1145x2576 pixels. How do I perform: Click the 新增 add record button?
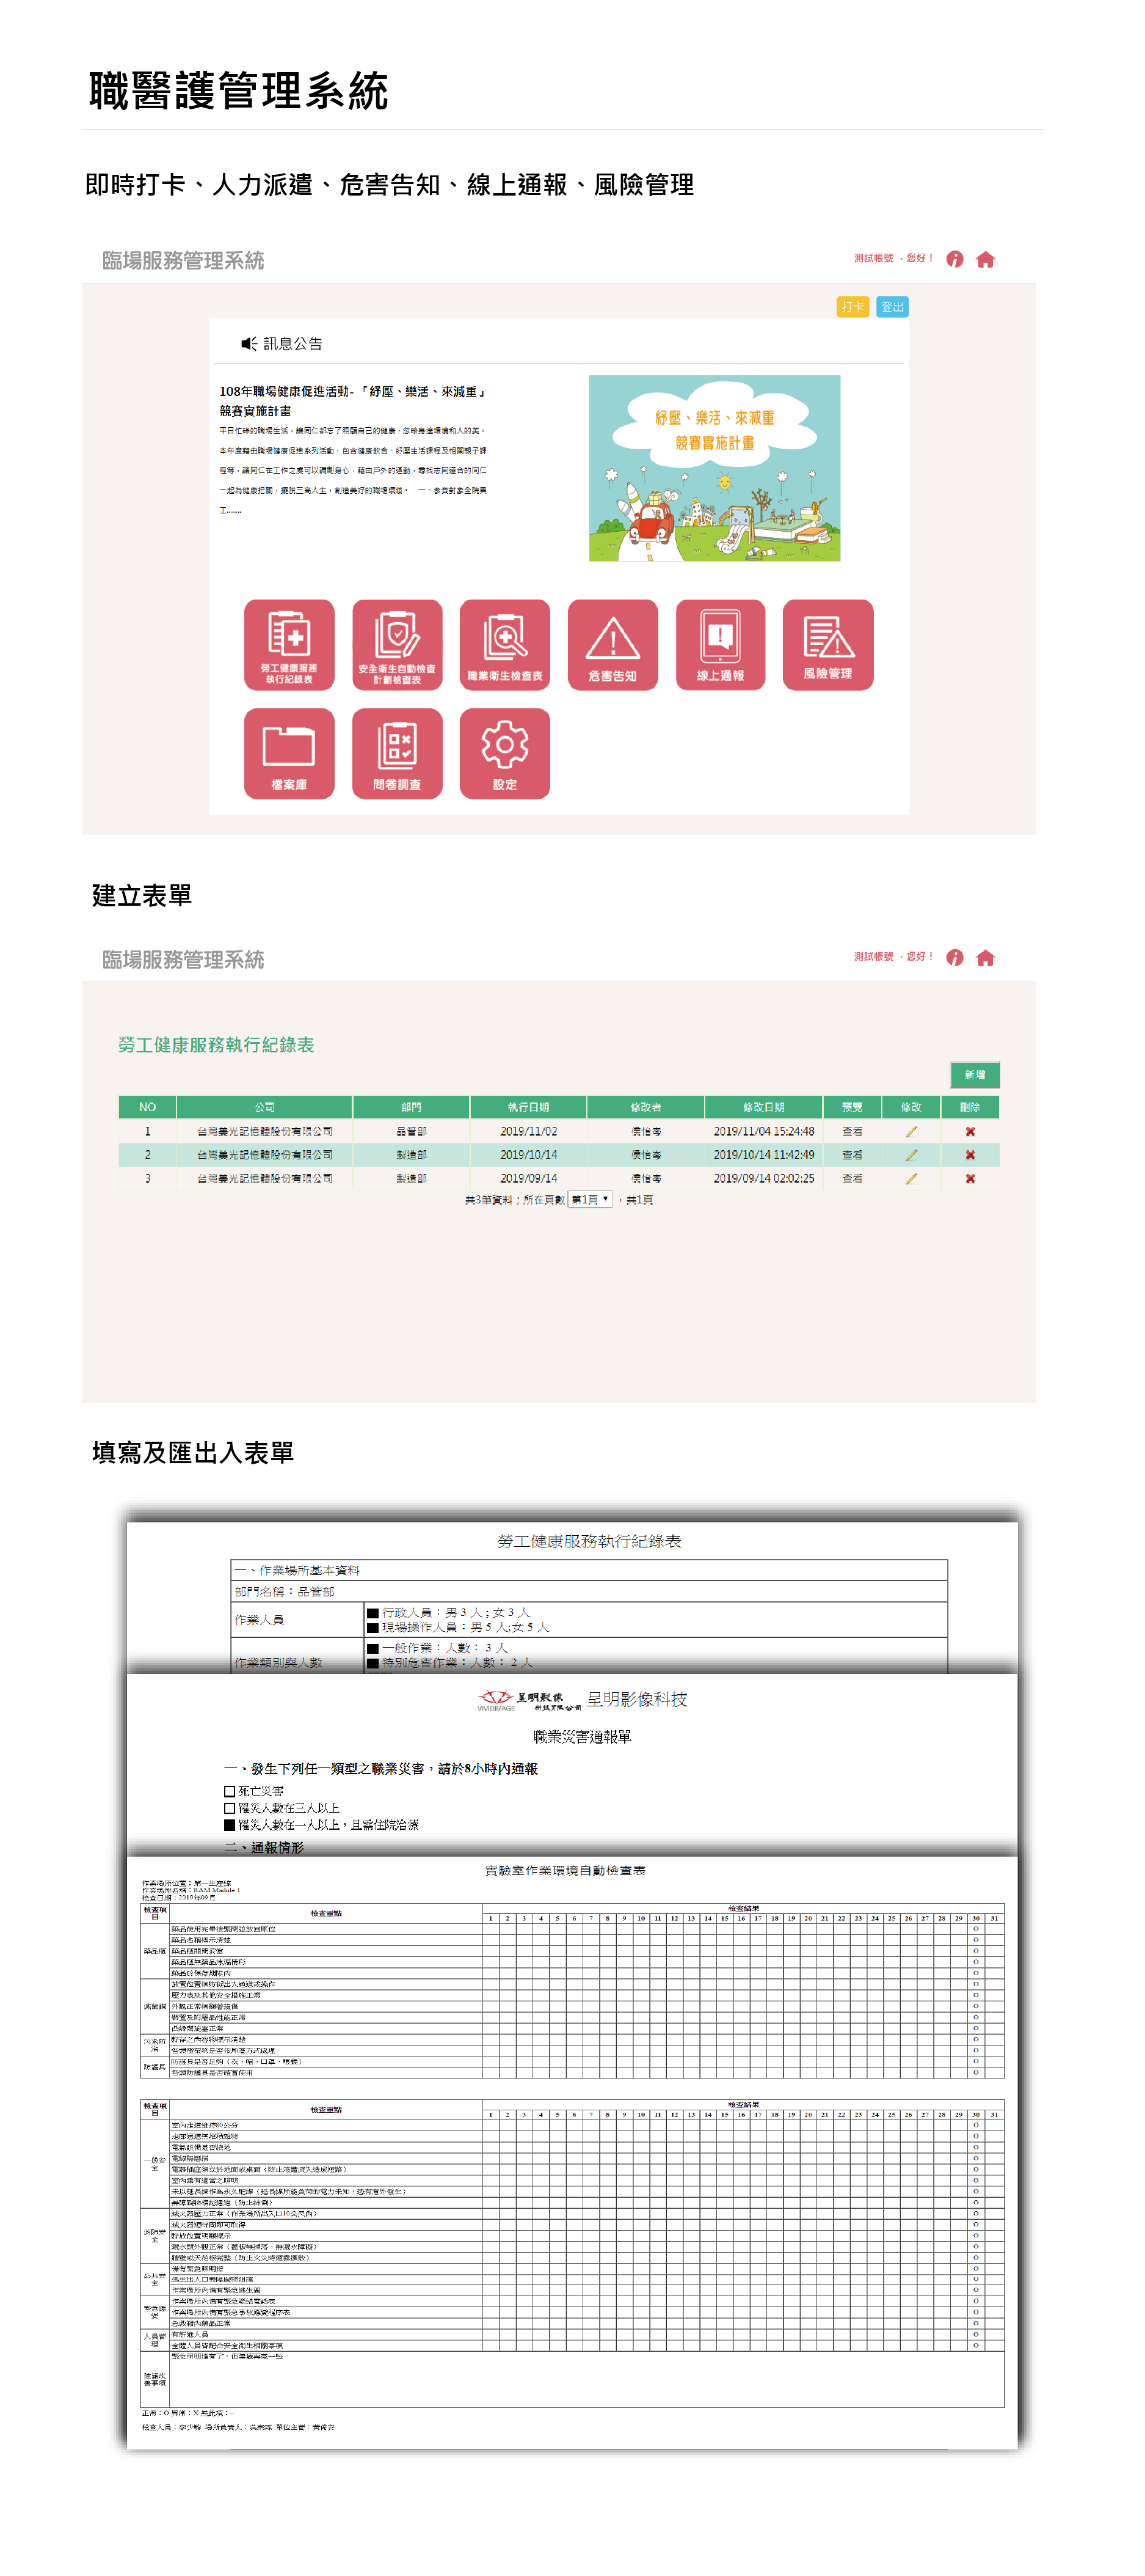click(974, 1075)
